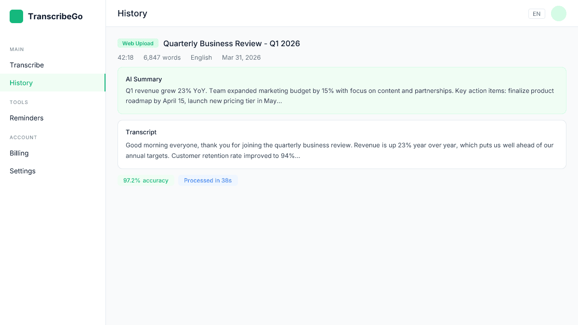Image resolution: width=578 pixels, height=325 pixels.
Task: Click the 97.2% accuracy badge
Action: click(x=146, y=180)
